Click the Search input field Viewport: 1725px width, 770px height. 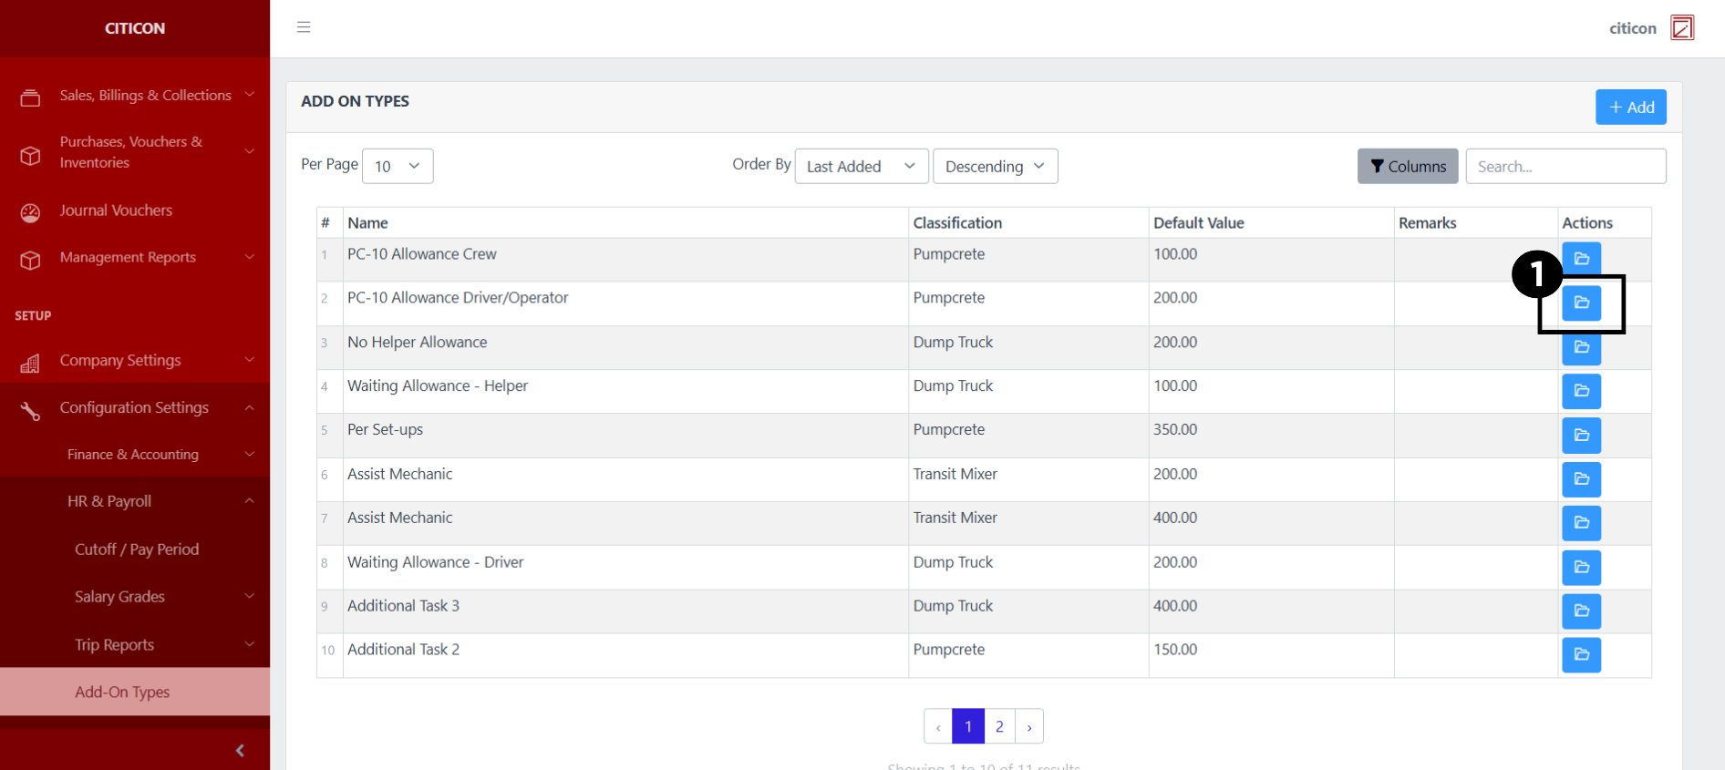tap(1565, 166)
